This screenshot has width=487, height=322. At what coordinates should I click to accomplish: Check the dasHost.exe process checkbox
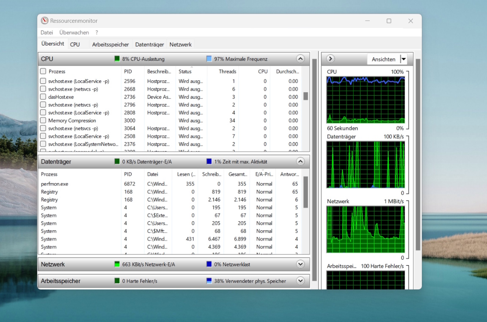point(43,97)
